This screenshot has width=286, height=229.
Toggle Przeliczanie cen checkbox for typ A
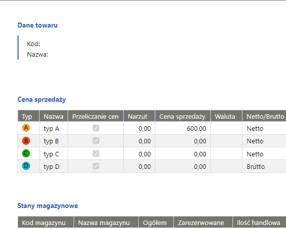click(96, 128)
